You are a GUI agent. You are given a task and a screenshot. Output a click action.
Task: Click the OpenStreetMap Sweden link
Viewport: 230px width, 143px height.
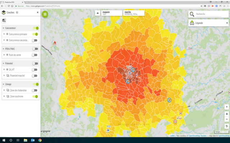(197, 136)
